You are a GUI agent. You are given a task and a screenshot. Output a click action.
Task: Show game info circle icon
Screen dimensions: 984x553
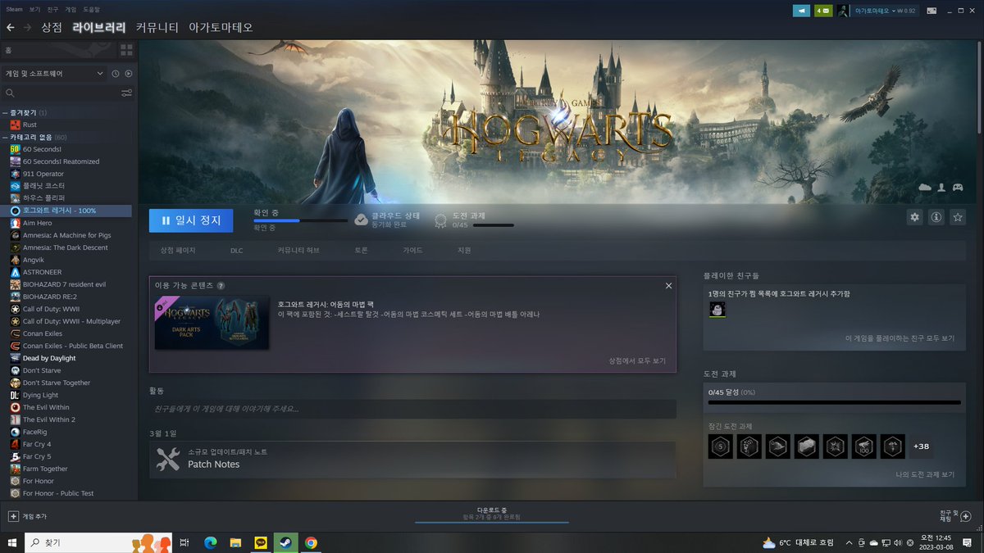[x=936, y=217]
